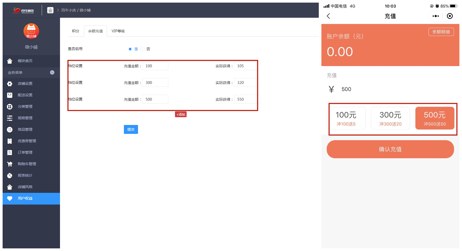Image resolution: width=462 pixels, height=251 pixels.
Task: Tap the 余额明细 button
Action: point(441,32)
